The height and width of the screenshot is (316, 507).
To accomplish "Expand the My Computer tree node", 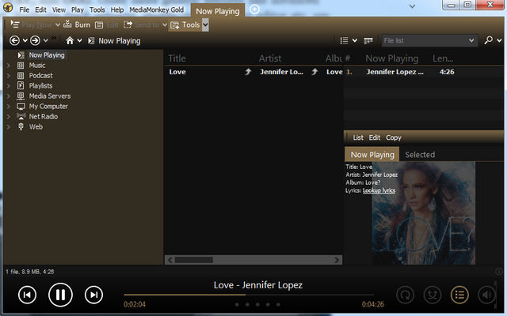I will (9, 107).
